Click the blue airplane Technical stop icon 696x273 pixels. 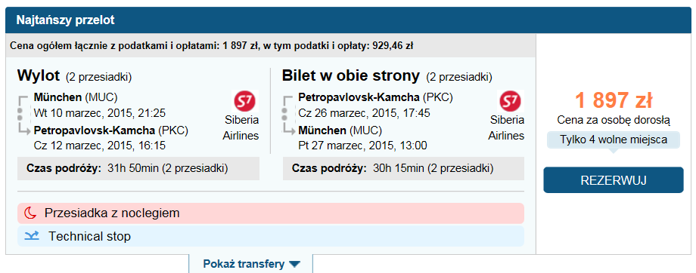click(32, 236)
